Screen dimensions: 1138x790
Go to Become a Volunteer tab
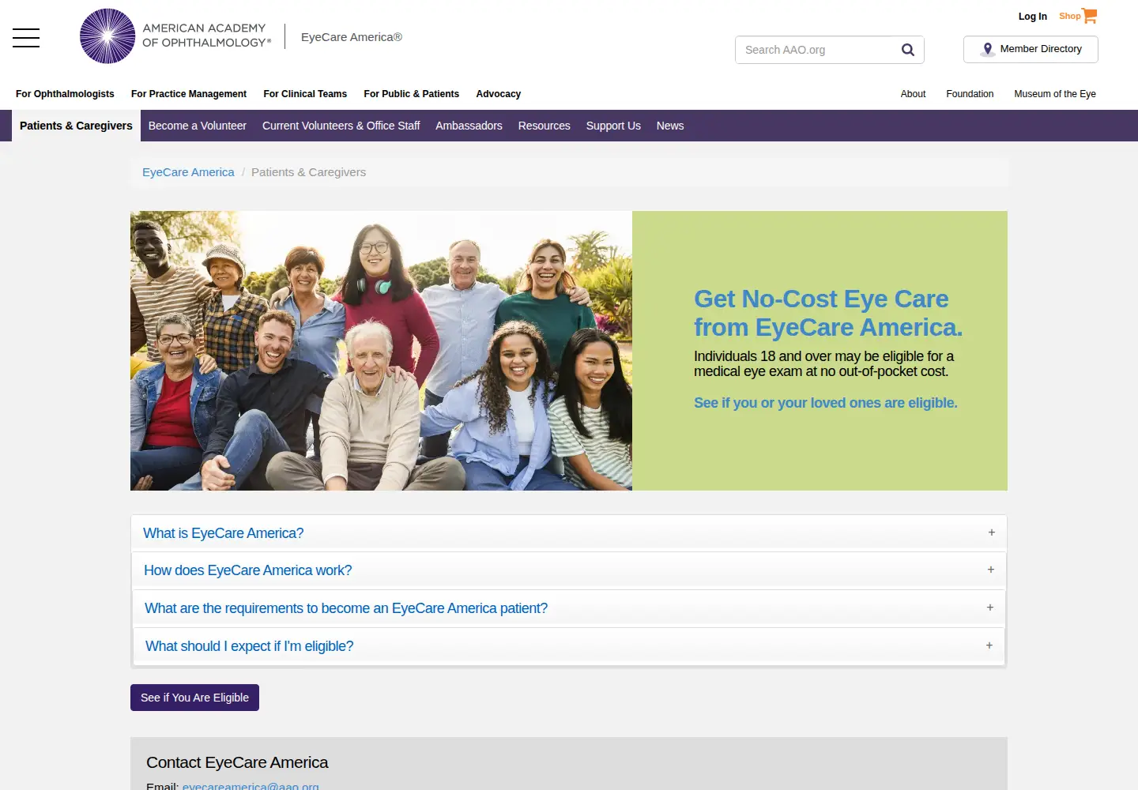pos(198,126)
